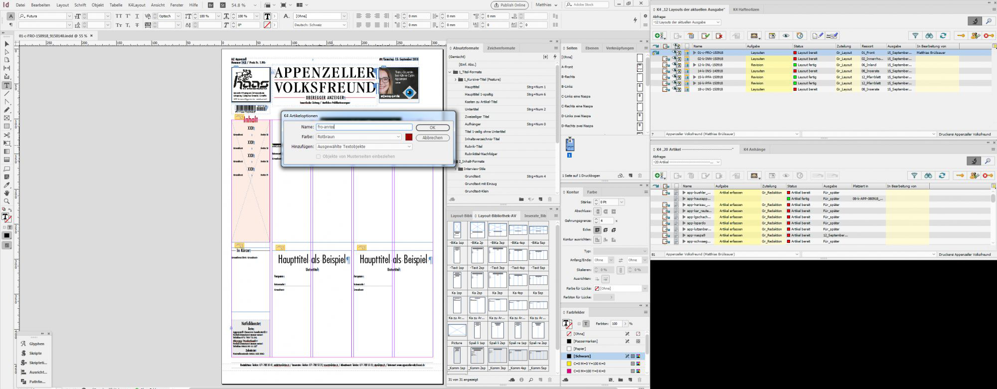The width and height of the screenshot is (997, 389).
Task: Select the Zoom magnifier tool
Action: 7,201
